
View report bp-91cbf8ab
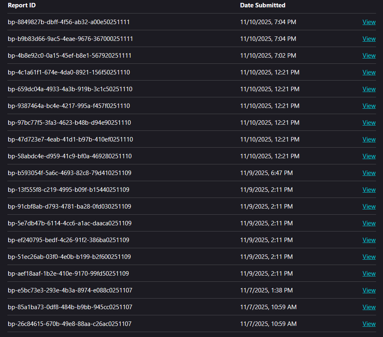tap(369, 207)
